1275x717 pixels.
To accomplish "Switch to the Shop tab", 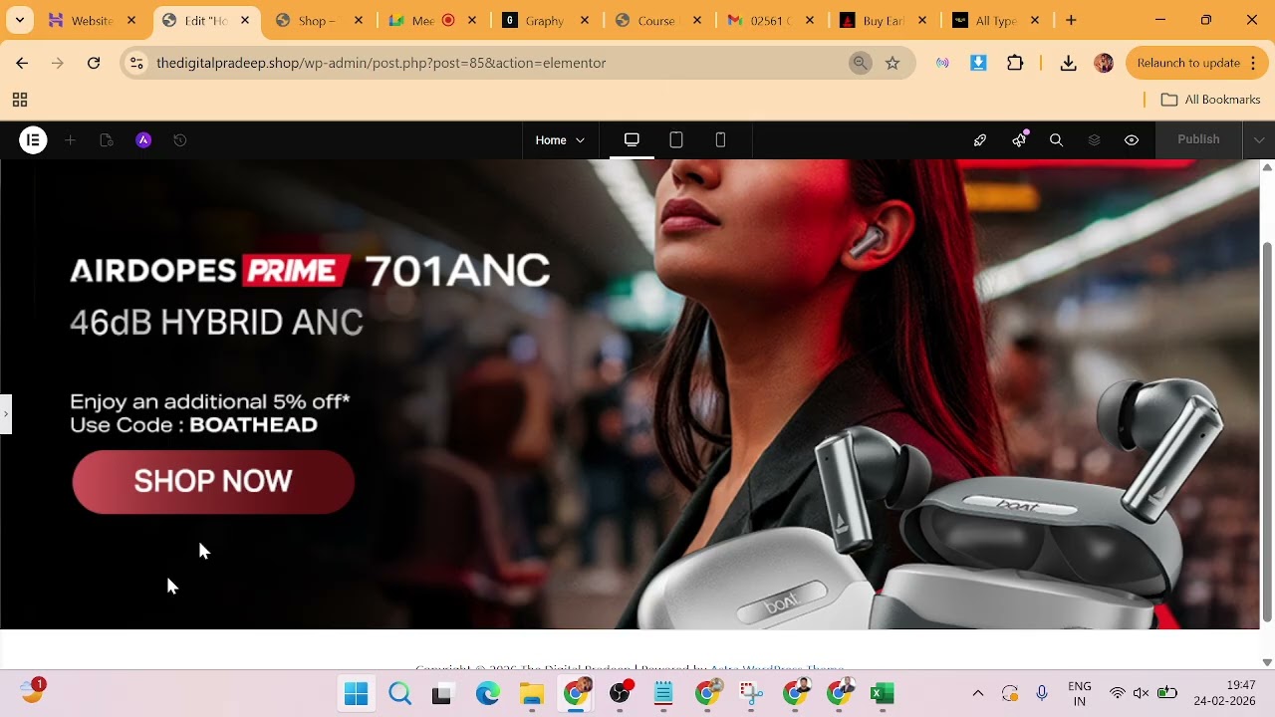I will [x=319, y=20].
